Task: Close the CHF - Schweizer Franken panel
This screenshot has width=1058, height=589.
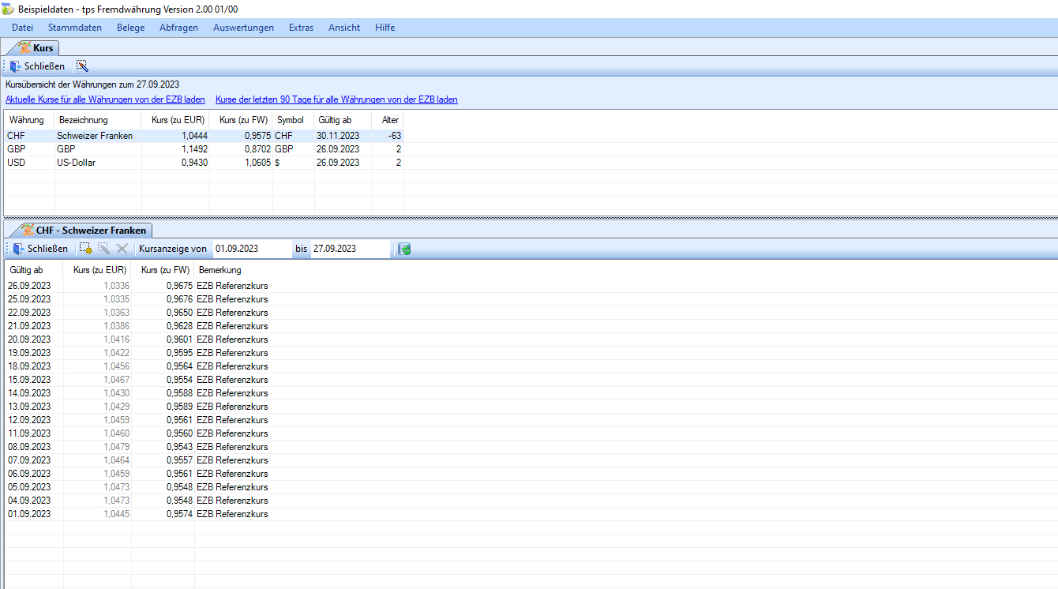Action: click(x=40, y=249)
